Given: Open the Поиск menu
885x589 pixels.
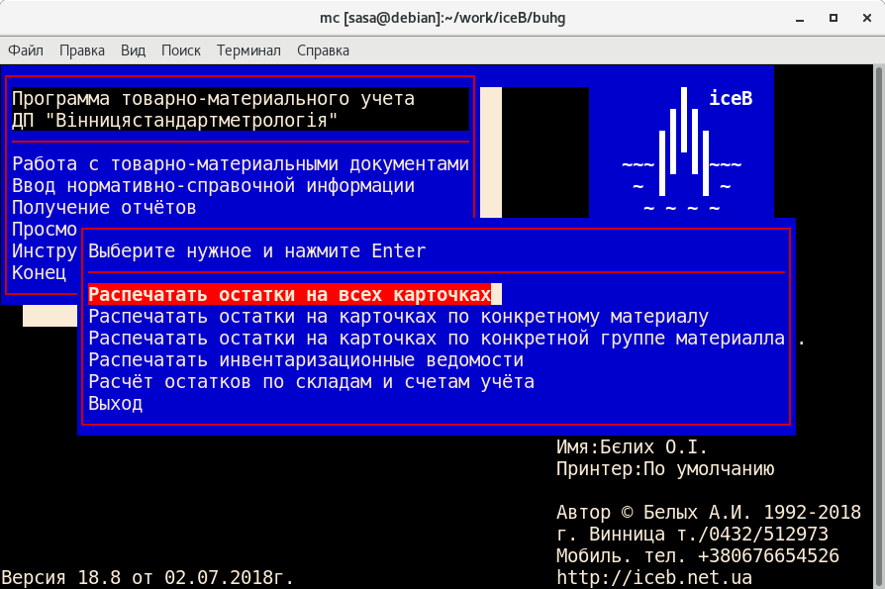Looking at the screenshot, I should tap(181, 50).
